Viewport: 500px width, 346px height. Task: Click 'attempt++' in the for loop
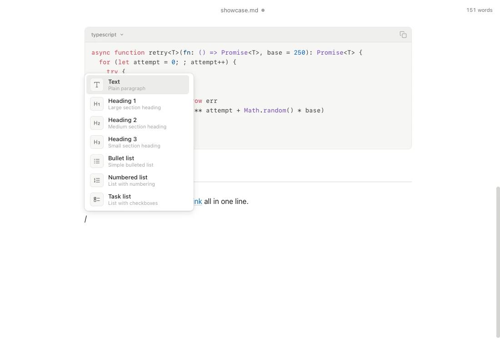(208, 62)
